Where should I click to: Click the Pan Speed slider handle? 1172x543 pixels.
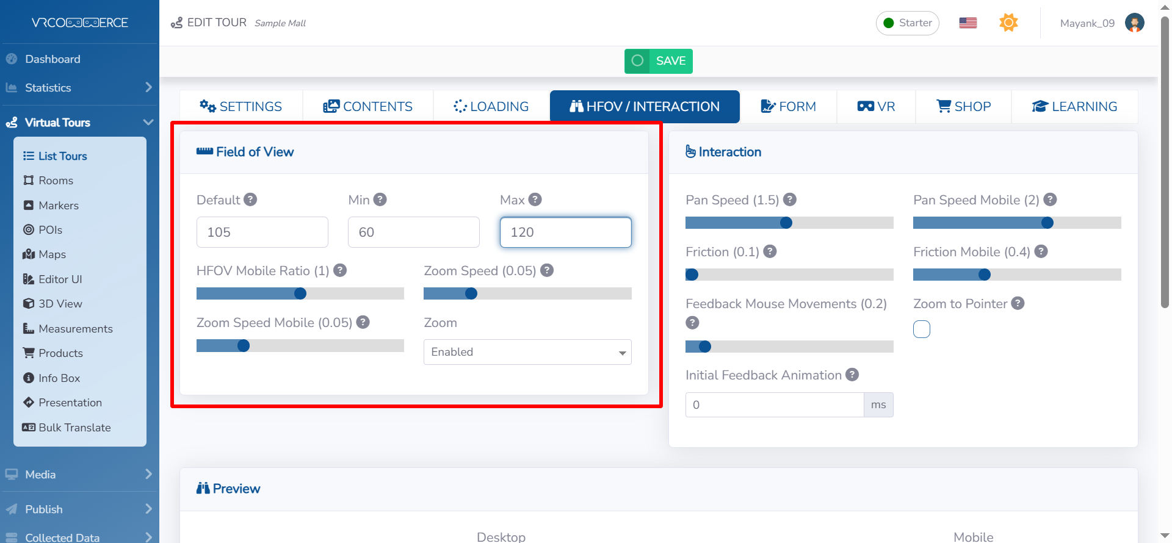pyautogui.click(x=786, y=223)
